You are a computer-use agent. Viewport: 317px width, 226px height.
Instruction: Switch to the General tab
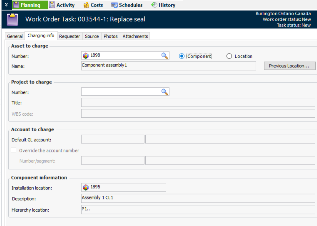(x=15, y=36)
